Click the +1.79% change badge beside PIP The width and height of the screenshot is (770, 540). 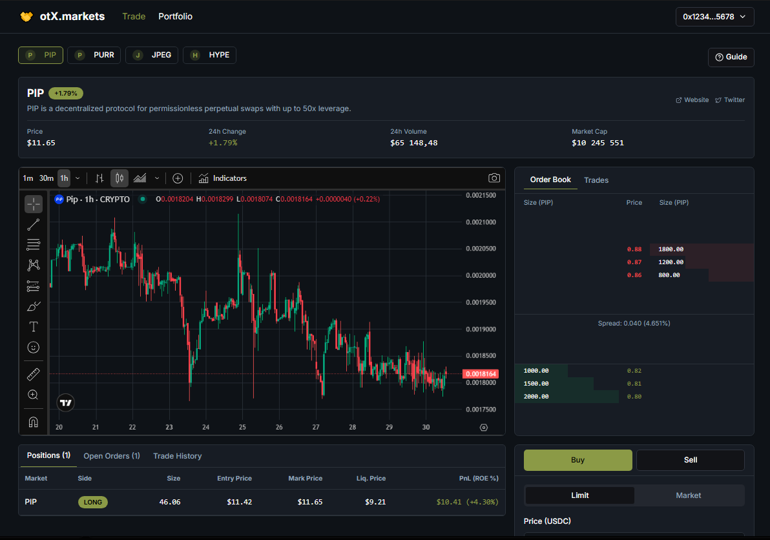pyautogui.click(x=66, y=93)
